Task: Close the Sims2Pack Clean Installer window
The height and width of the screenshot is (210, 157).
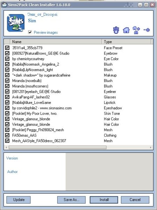Action: click(152, 5)
